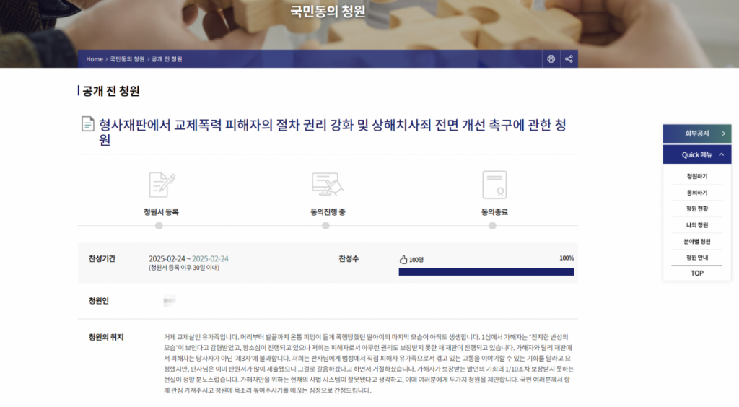Click the 청원서 등록 step icon
Image resolution: width=739 pixels, height=407 pixels.
coord(162,185)
